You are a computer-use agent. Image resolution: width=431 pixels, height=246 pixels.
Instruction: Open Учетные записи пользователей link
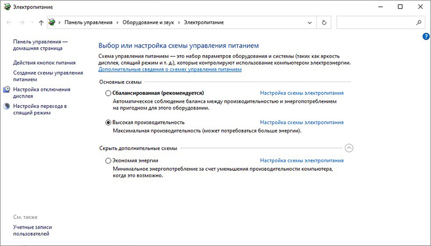pyautogui.click(x=31, y=230)
